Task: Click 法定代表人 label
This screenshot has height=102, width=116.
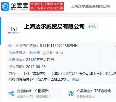Action: [x=18, y=53]
